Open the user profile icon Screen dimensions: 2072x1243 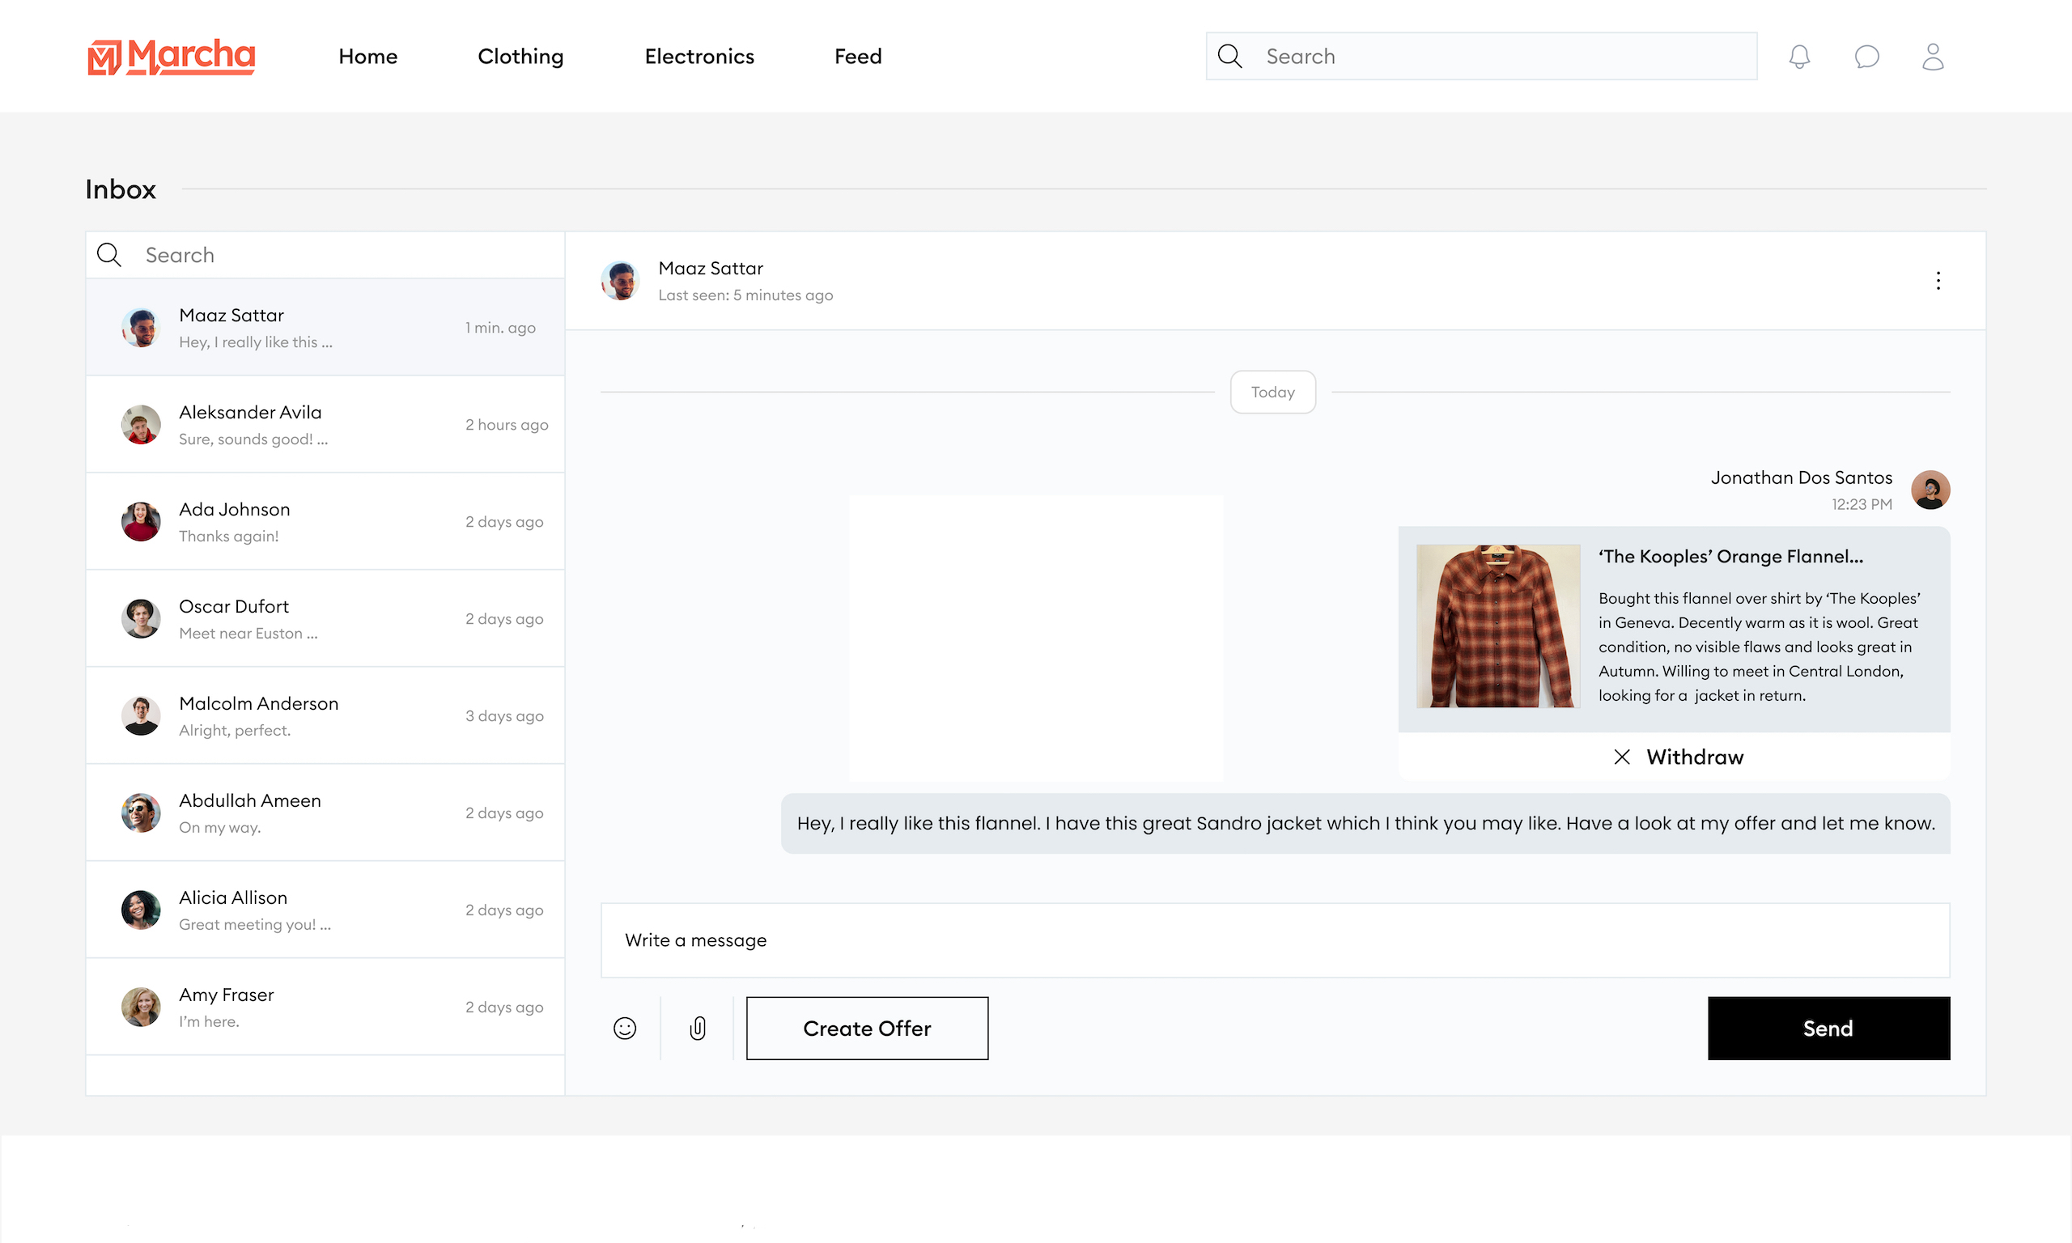point(1932,56)
